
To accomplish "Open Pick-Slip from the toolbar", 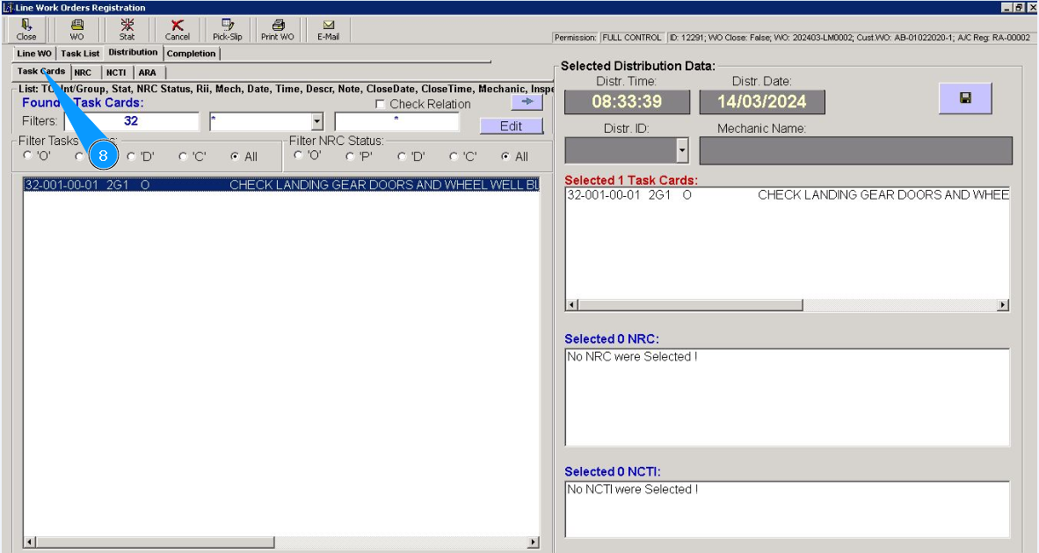I will [x=228, y=30].
